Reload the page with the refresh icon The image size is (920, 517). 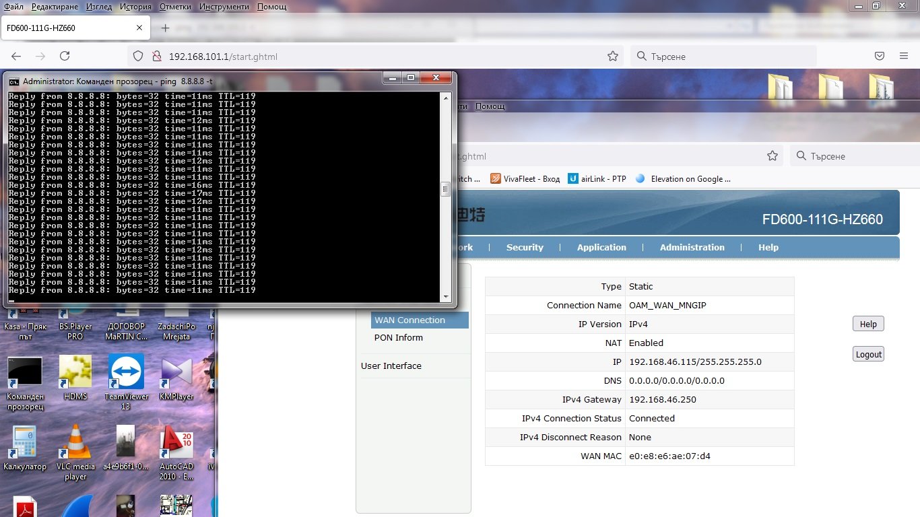coord(65,57)
